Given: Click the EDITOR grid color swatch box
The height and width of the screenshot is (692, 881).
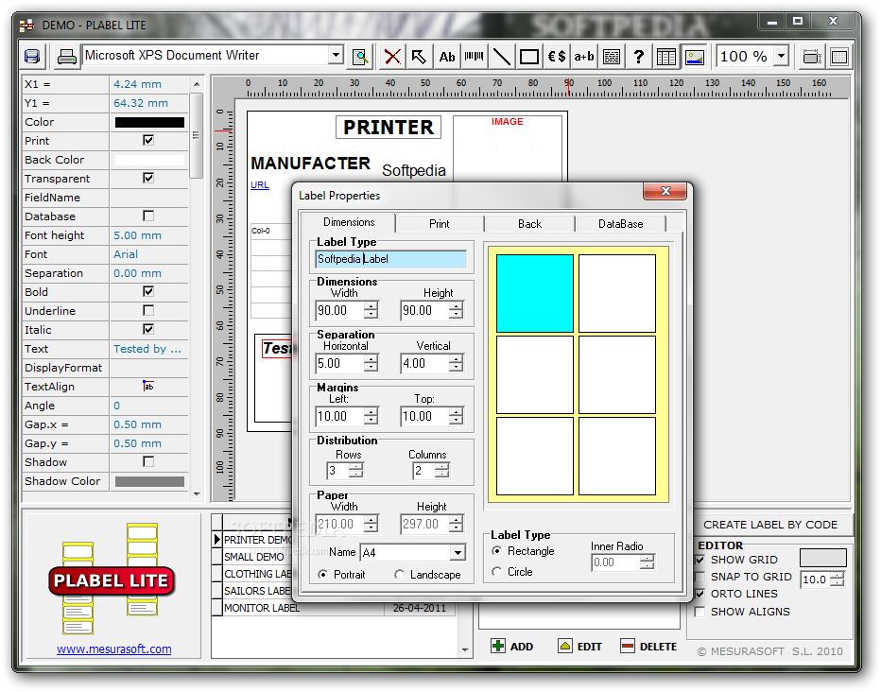Looking at the screenshot, I should click(x=822, y=558).
